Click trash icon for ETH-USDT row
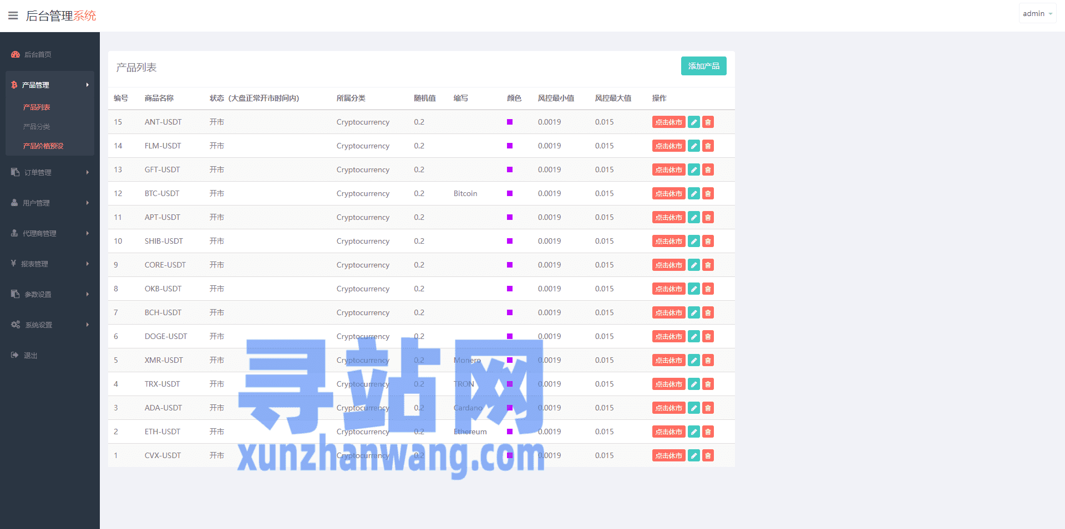The image size is (1065, 529). click(x=708, y=432)
